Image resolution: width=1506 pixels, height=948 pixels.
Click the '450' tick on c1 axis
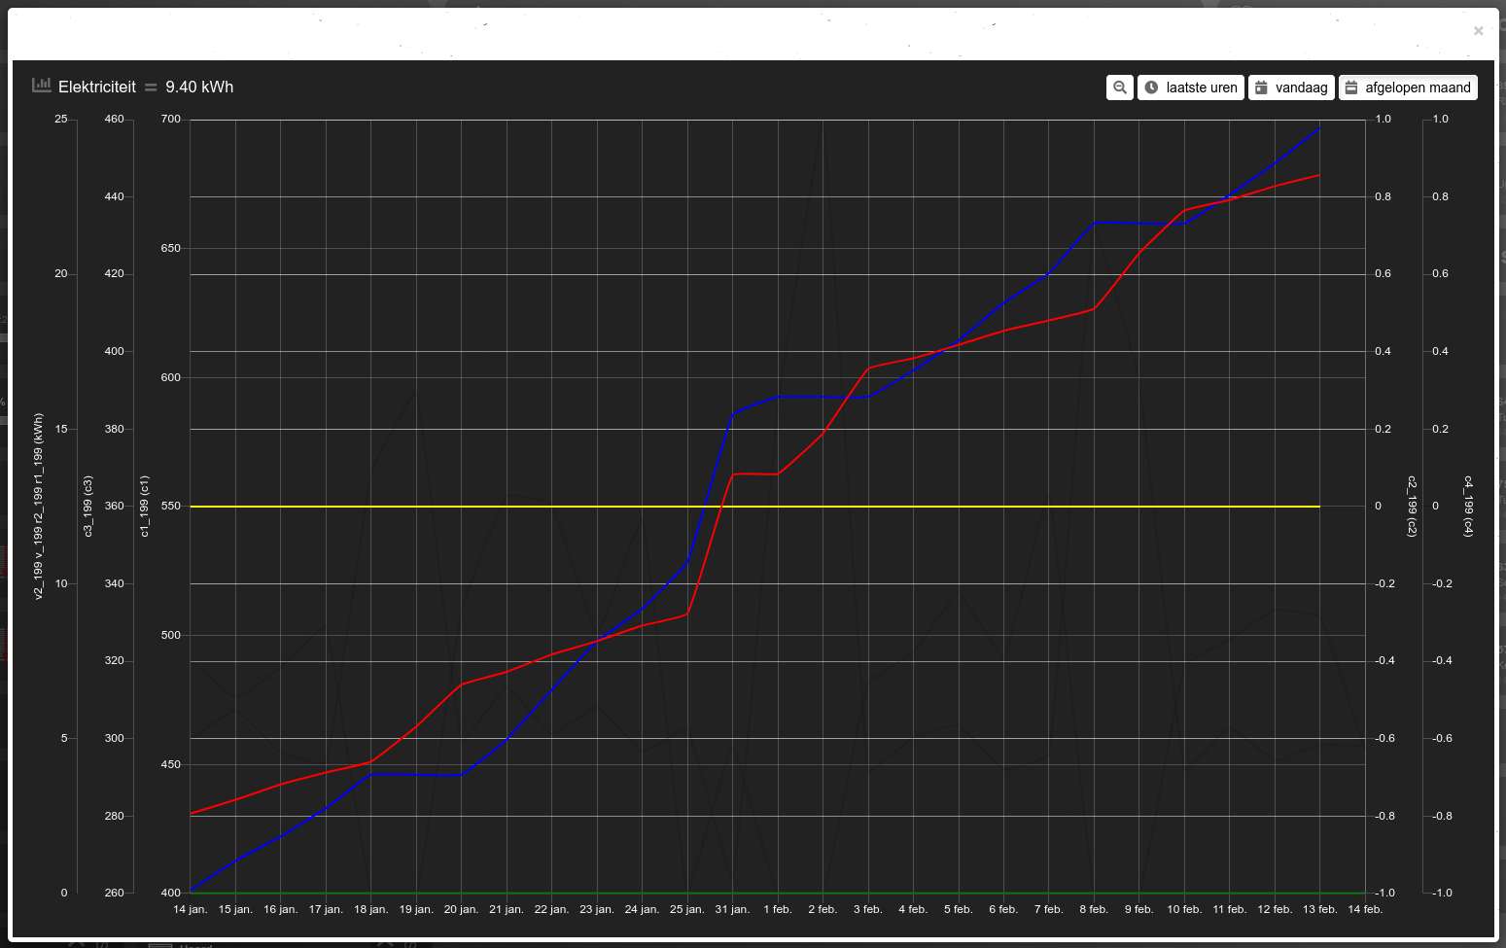(x=171, y=765)
